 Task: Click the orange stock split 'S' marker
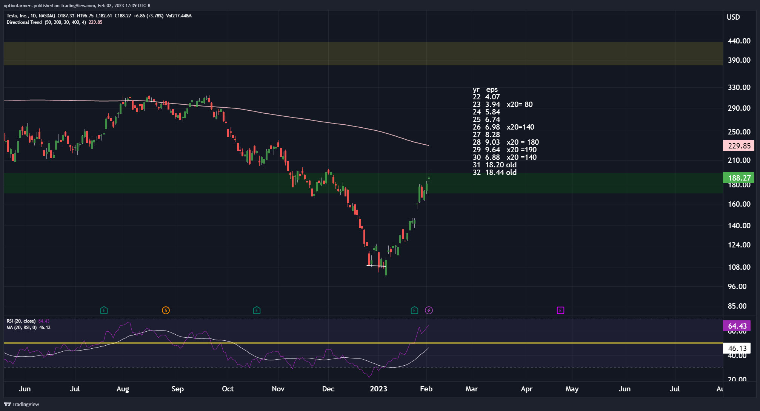point(166,311)
